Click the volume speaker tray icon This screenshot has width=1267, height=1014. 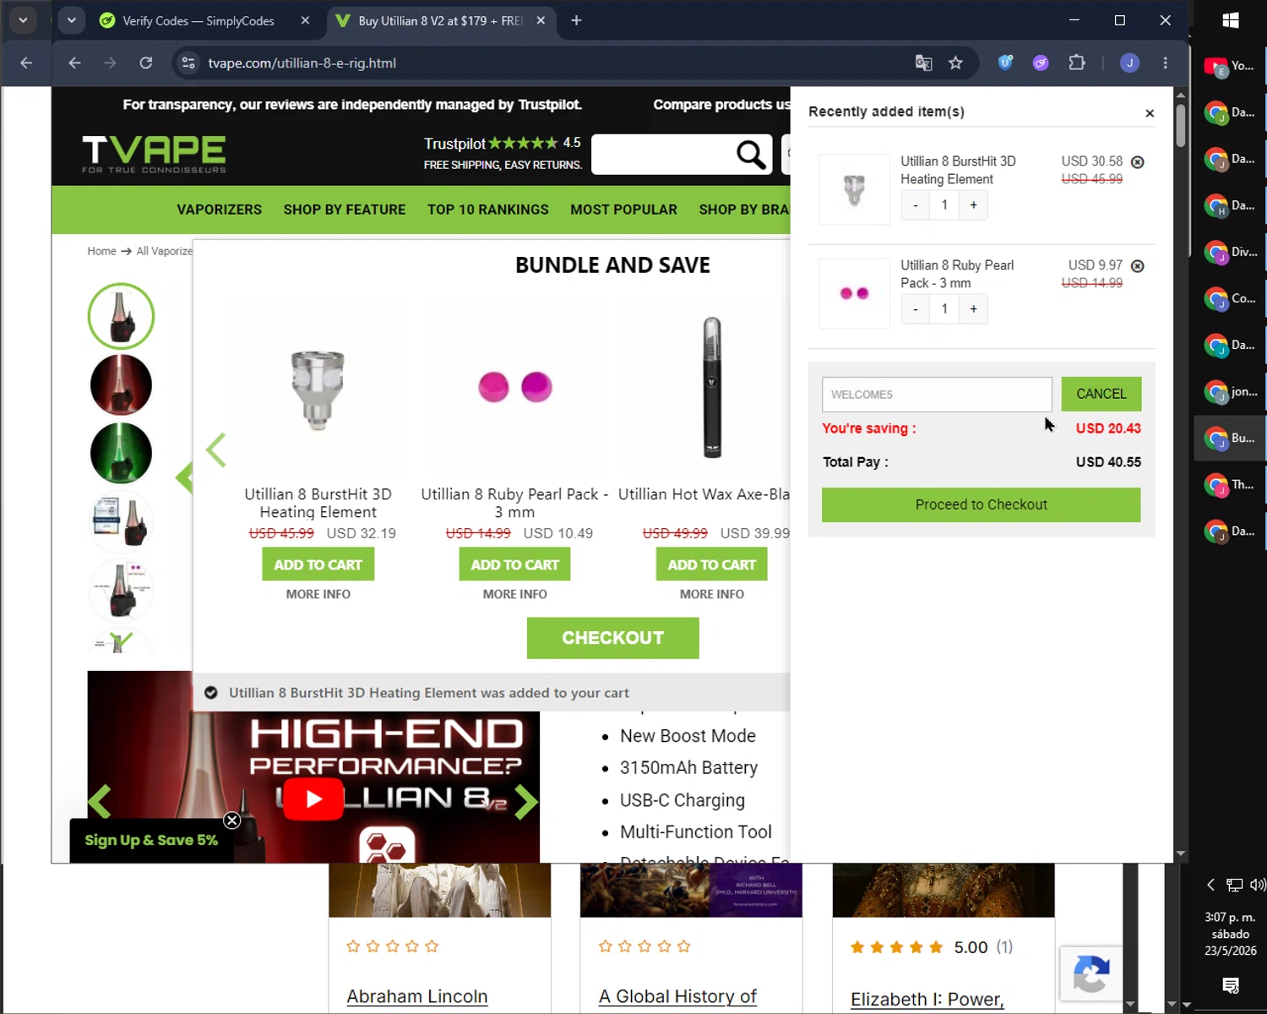point(1258,885)
